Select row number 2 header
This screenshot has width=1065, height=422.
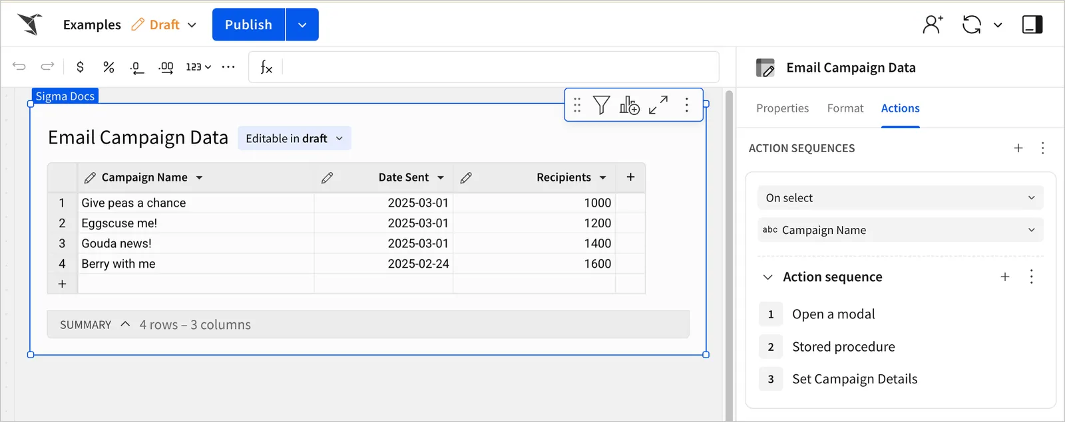62,223
